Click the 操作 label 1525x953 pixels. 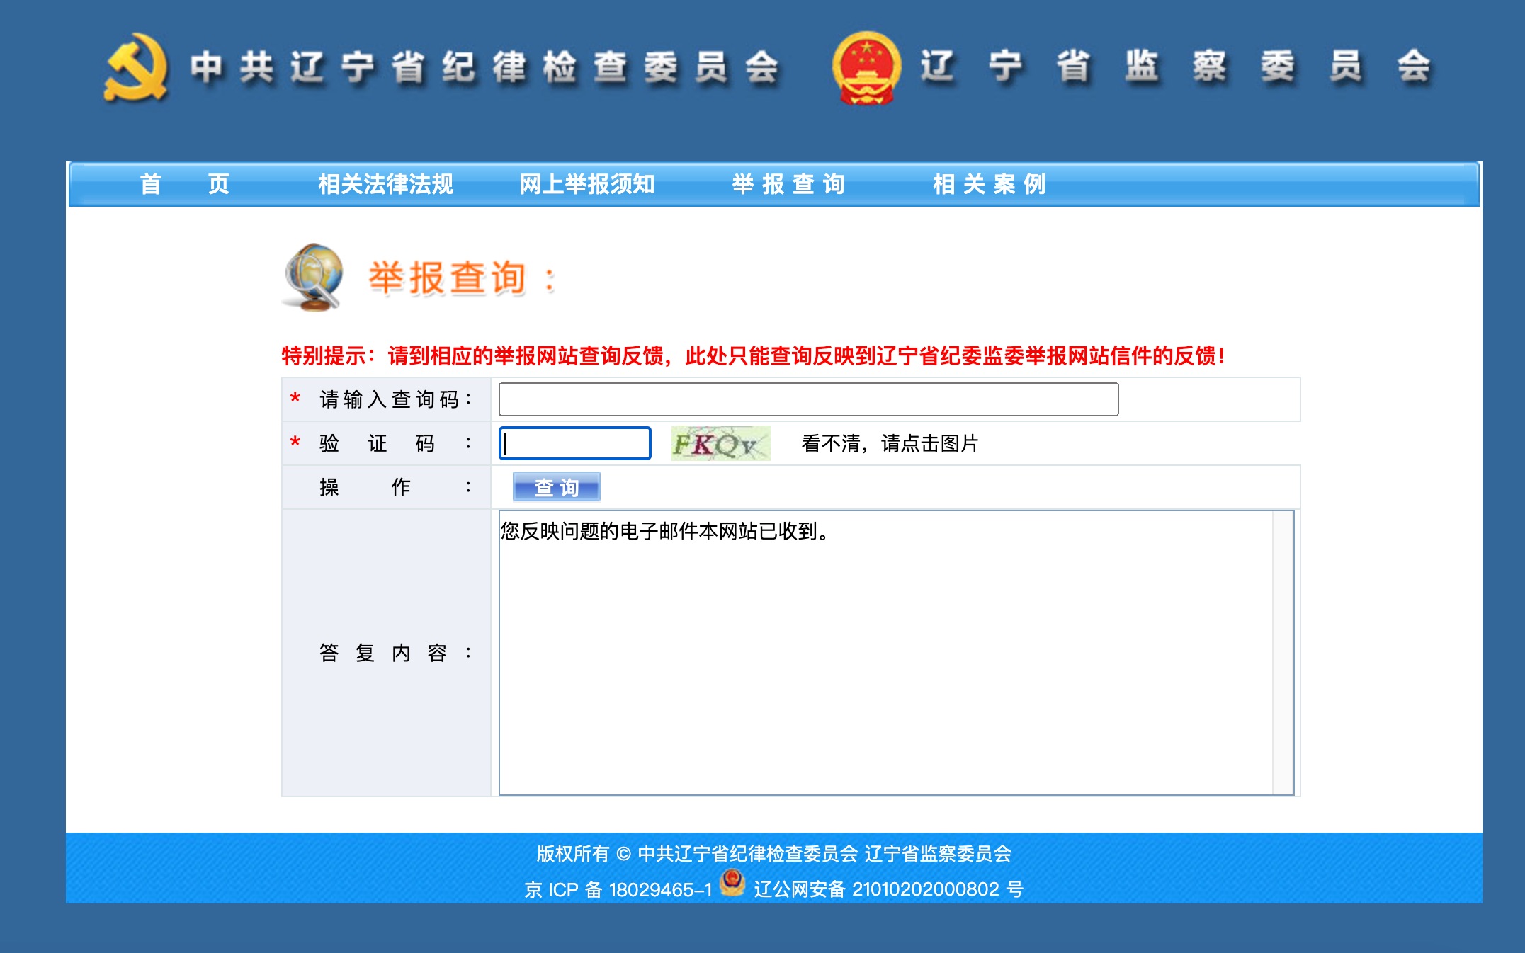[395, 487]
